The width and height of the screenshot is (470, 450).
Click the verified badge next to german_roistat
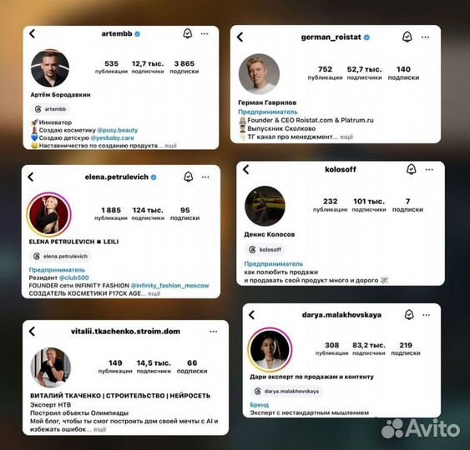tap(366, 37)
